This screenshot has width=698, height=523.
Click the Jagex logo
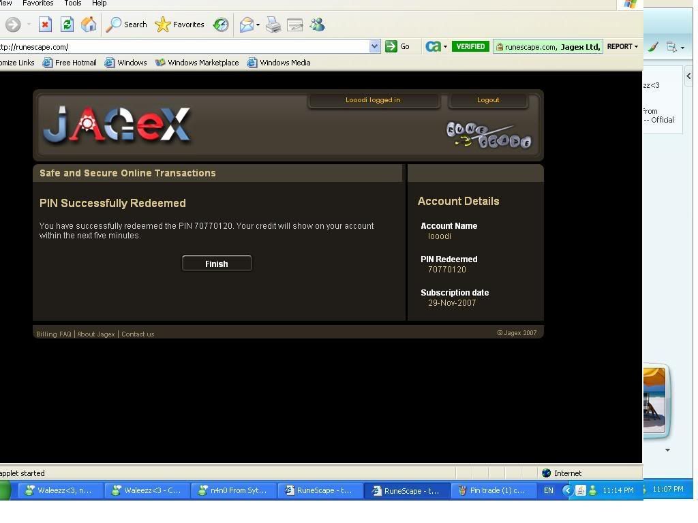[117, 125]
